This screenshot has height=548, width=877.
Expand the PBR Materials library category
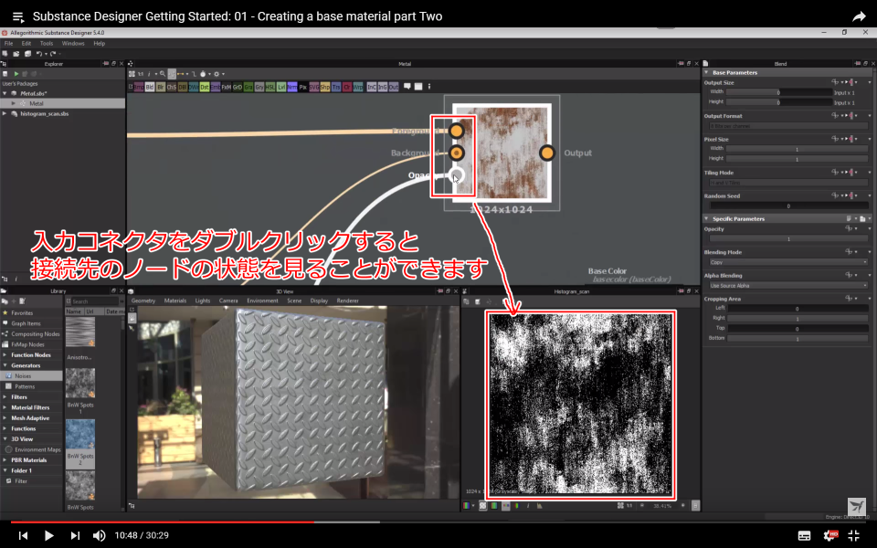5,460
